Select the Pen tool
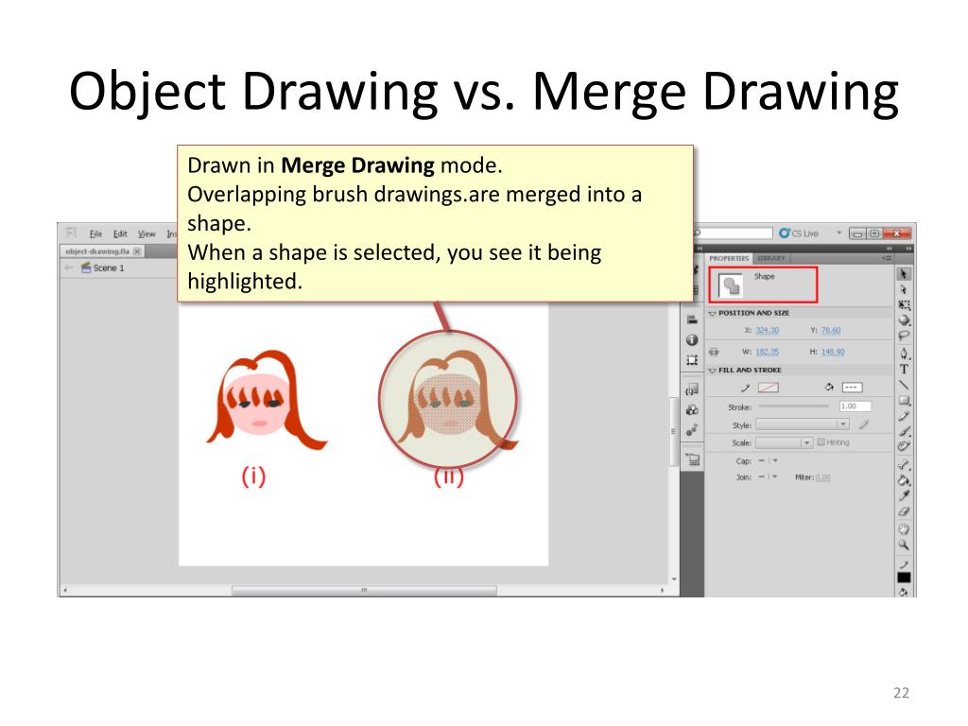The height and width of the screenshot is (726, 968). [x=904, y=354]
